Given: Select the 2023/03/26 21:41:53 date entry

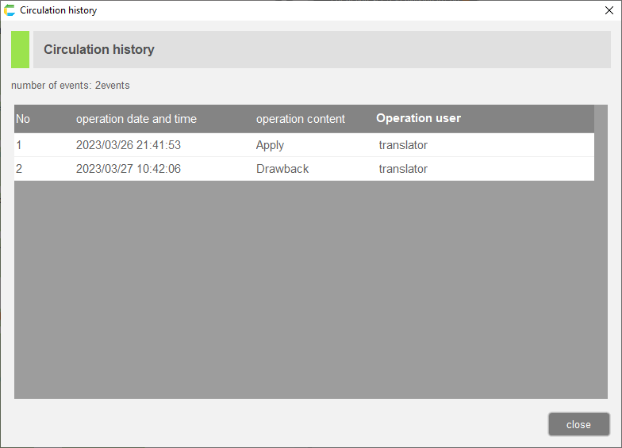Looking at the screenshot, I should click(128, 145).
